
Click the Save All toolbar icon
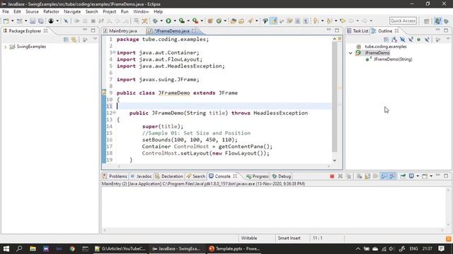41,21
